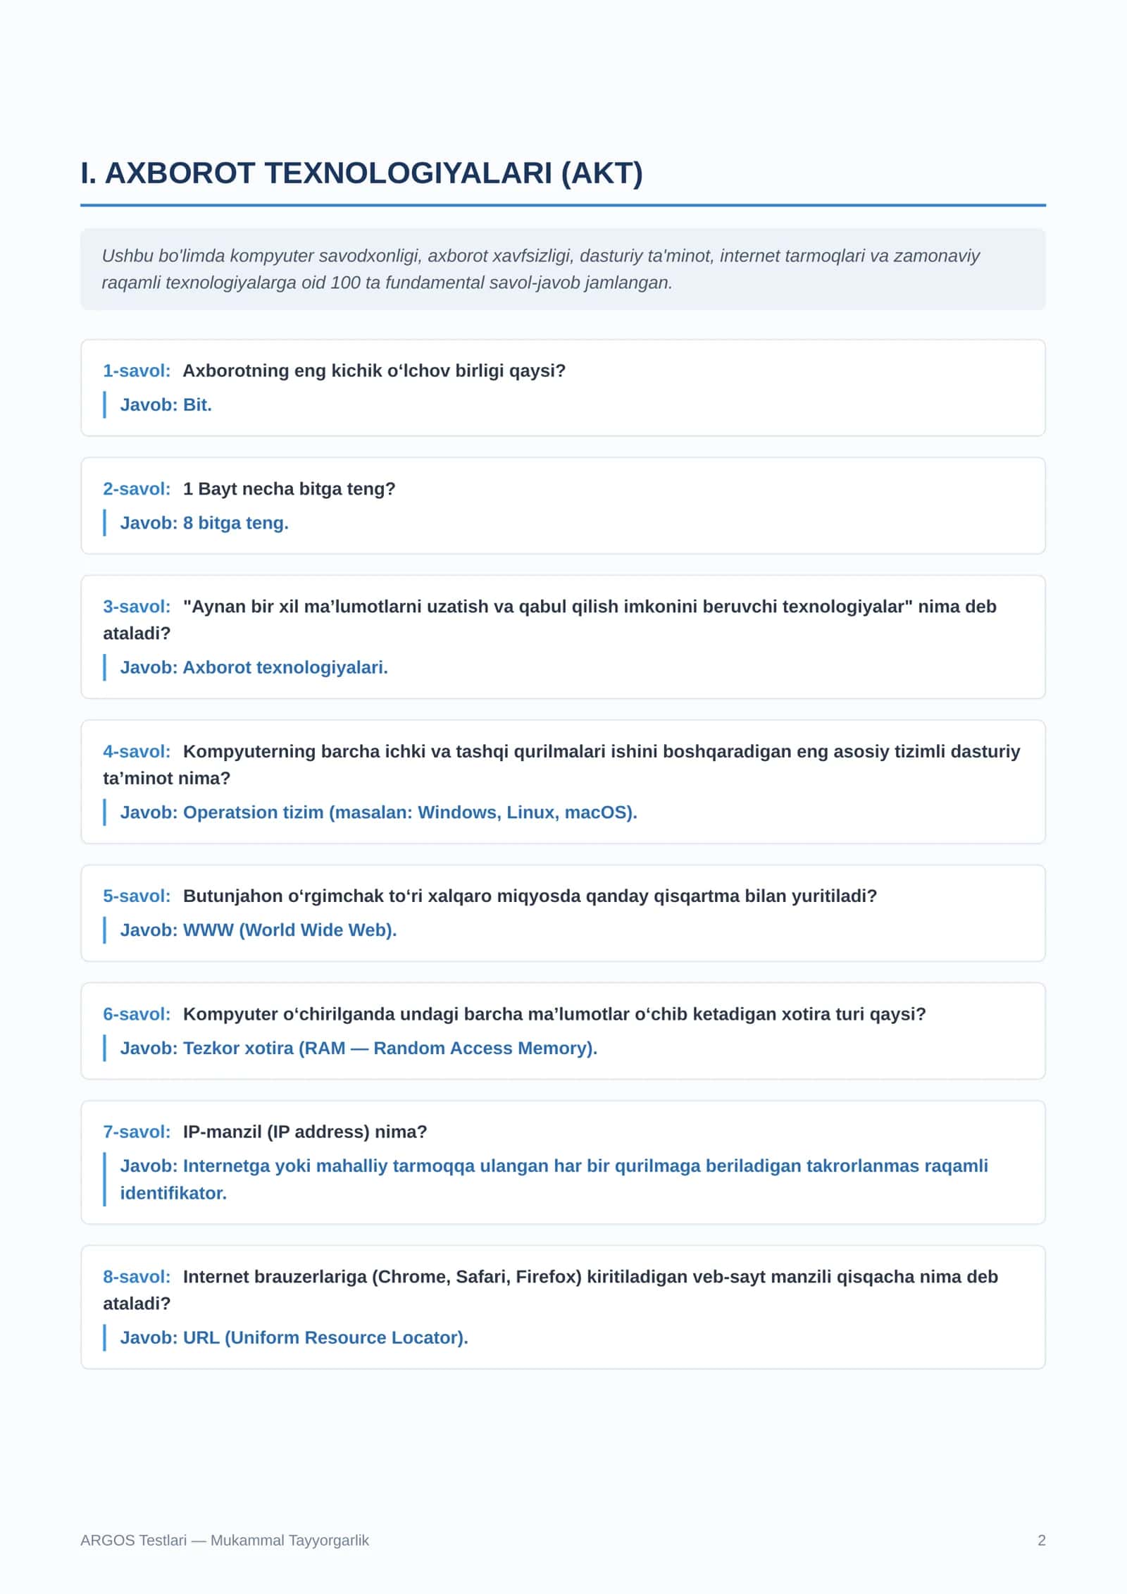Screen dimensions: 1127x1594
Task: Click the page number 2 in the footer
Action: pyautogui.click(x=1042, y=1540)
